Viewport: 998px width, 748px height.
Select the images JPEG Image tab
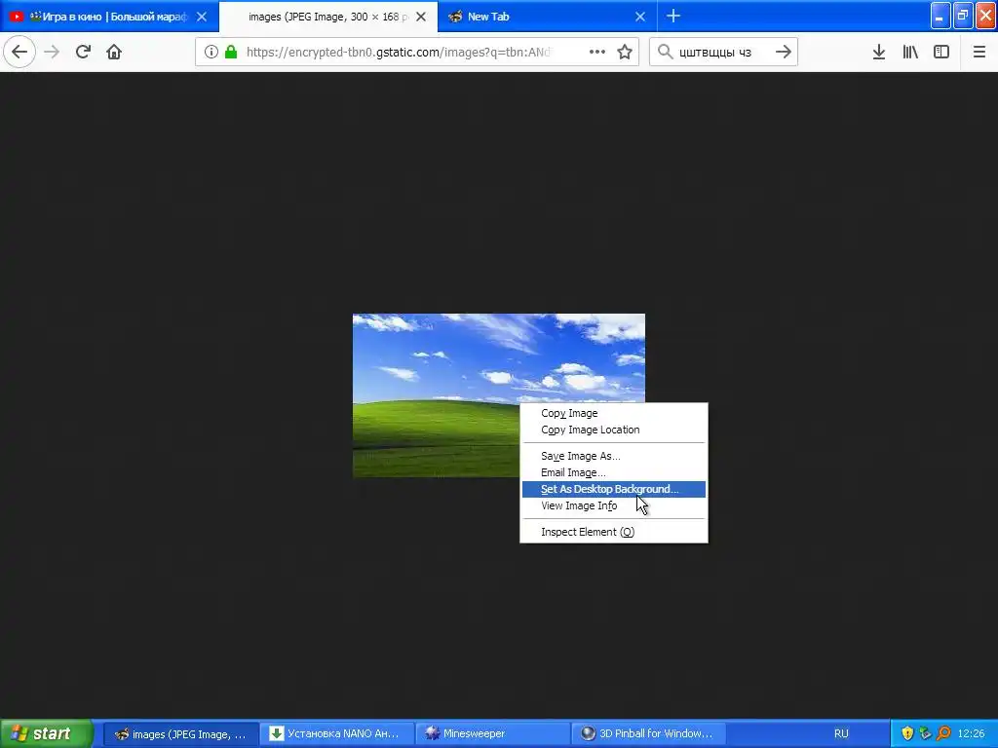(328, 17)
